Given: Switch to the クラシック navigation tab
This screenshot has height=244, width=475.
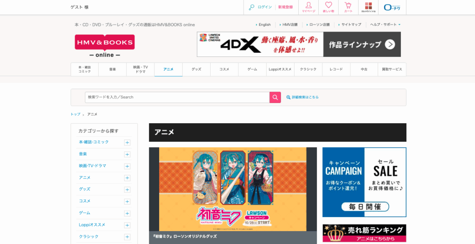Looking at the screenshot, I should pyautogui.click(x=308, y=69).
